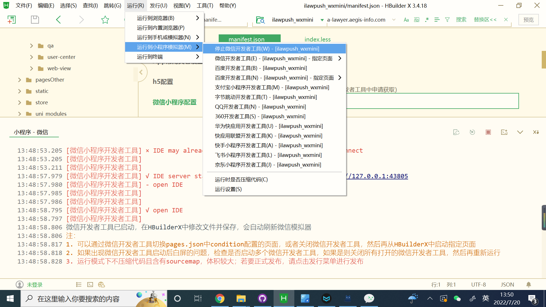Screen dimensions: 546x307
Task: Toggle case-sensitive Aa search option
Action: (406, 20)
